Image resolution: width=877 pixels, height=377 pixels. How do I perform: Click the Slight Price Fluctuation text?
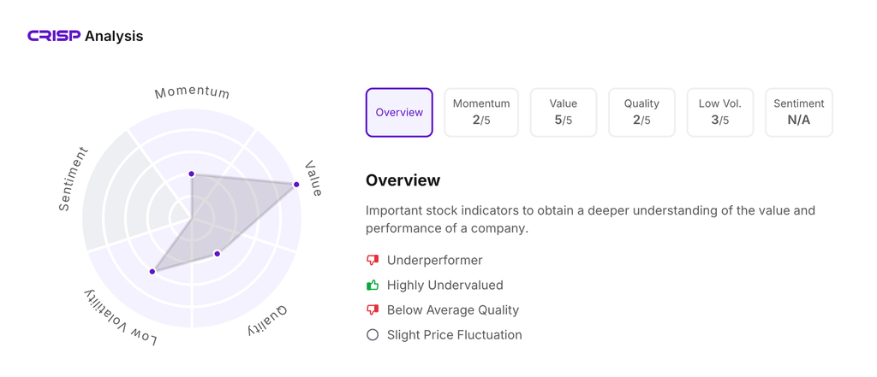pos(454,335)
